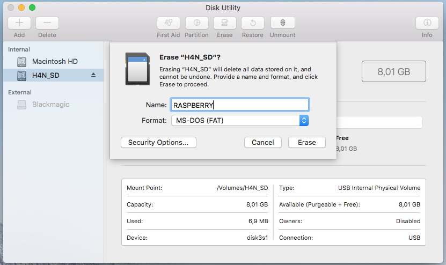Image resolution: width=446 pixels, height=265 pixels.
Task: Click the green zoom window button
Action: pyautogui.click(x=32, y=8)
